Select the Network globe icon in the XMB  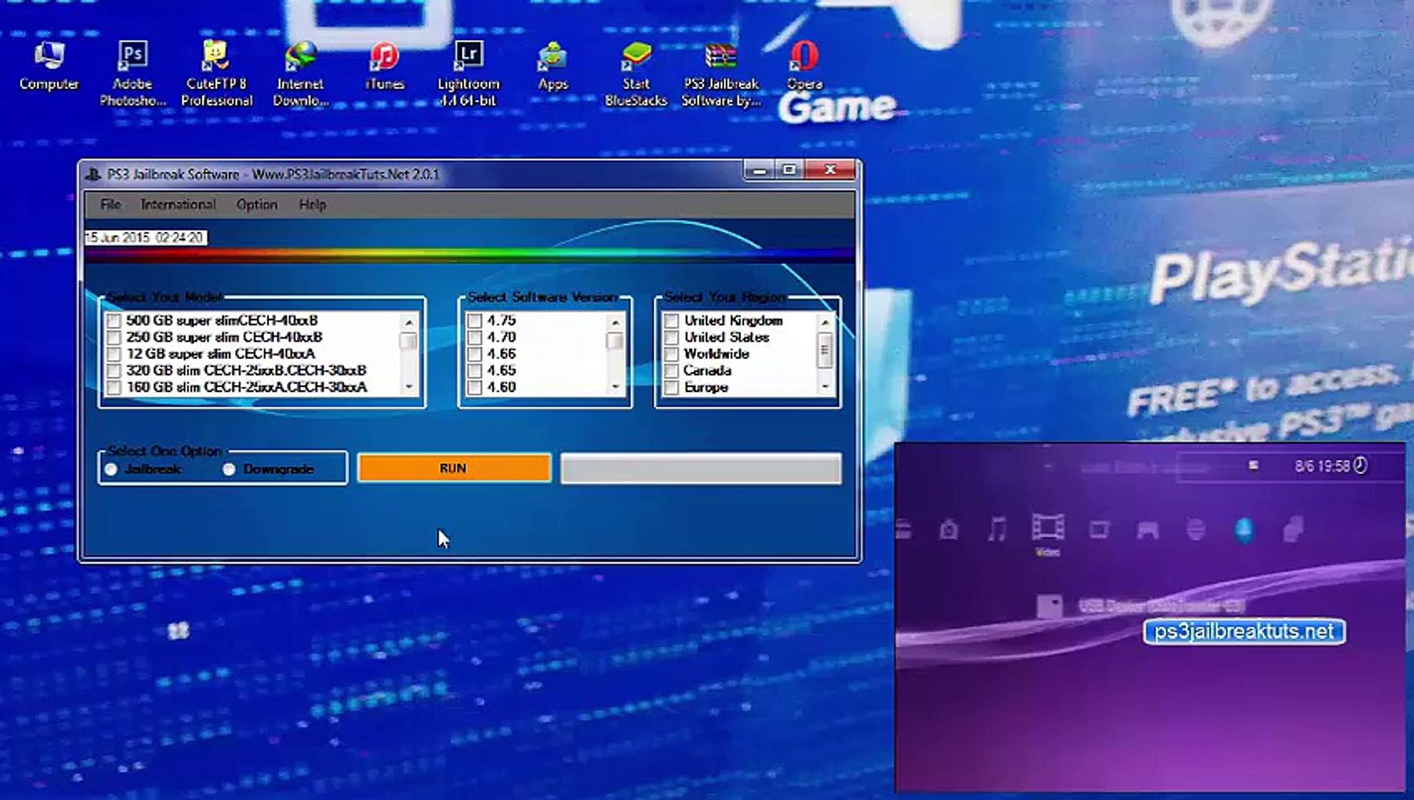coord(1196,530)
